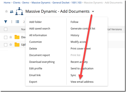Click the favorite star beside the workspace title
This screenshot has width=126, height=92.
coord(6,11)
